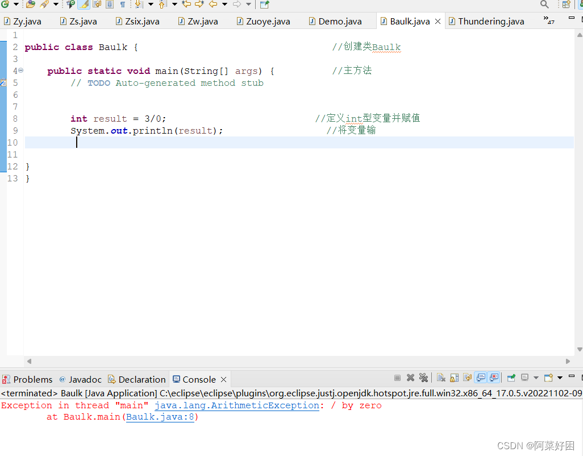Open the Back history dropdown arrow
The width and height of the screenshot is (583, 456).
[224, 5]
